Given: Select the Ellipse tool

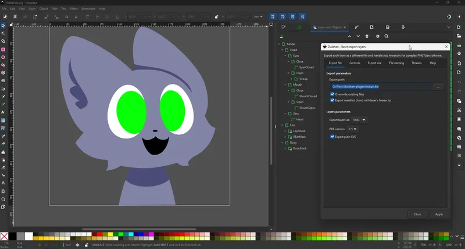Looking at the screenshot, I should (3, 57).
